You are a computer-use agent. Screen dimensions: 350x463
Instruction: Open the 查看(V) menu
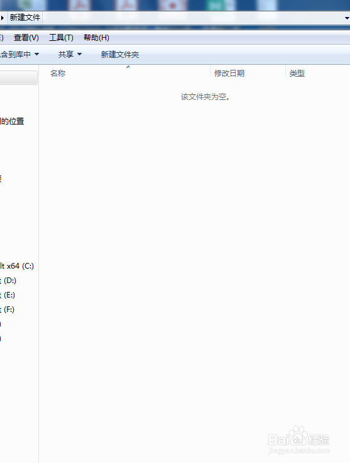tap(26, 38)
